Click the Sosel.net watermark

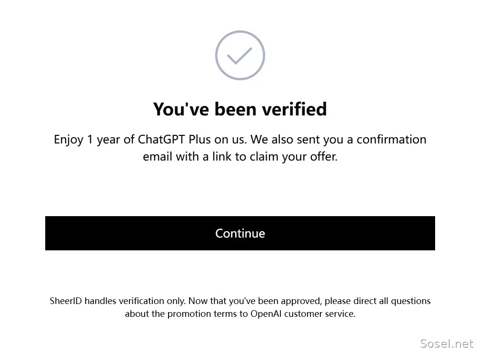[x=447, y=343]
